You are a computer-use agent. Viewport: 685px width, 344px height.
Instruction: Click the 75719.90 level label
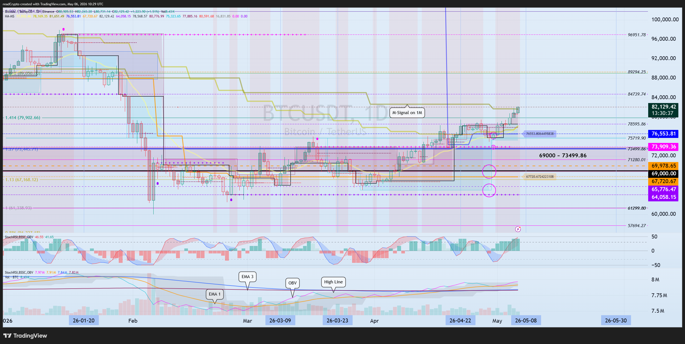(x=637, y=138)
